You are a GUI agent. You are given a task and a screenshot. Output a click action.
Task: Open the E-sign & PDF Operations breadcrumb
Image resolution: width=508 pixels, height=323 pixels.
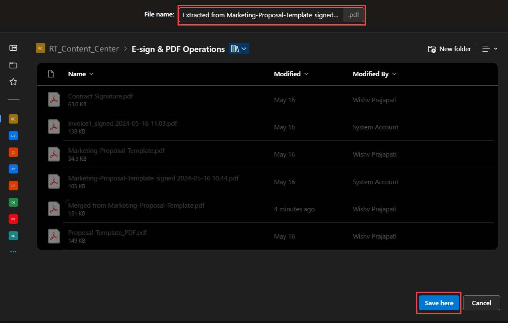click(178, 49)
